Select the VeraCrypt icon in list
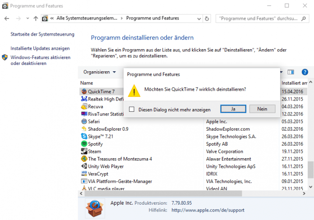 coord(84,174)
